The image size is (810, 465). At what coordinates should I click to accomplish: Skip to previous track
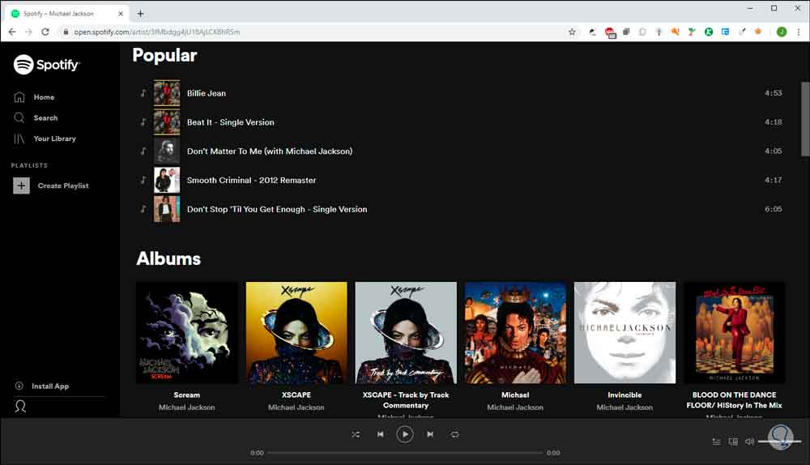click(380, 434)
